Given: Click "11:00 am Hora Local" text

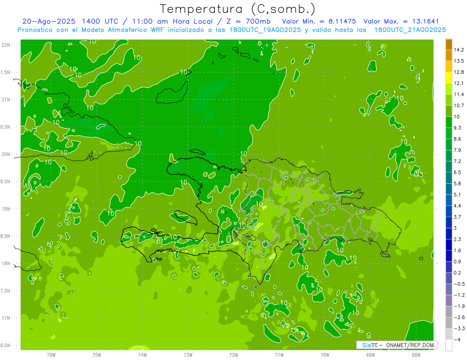Looking at the screenshot, I should [x=173, y=21].
